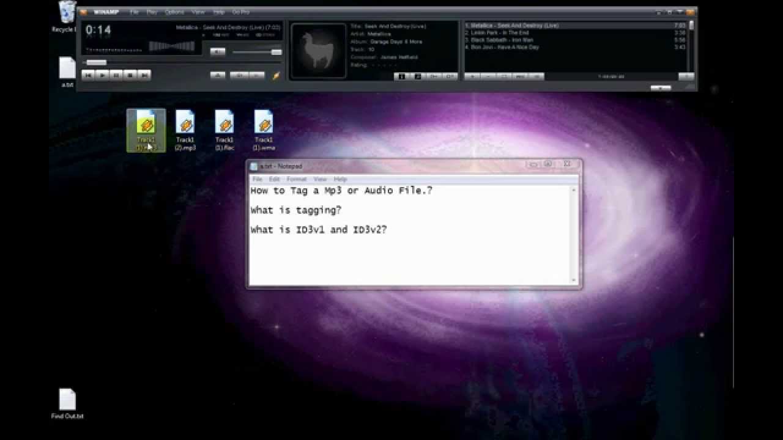Skip to next track in Winamp

144,75
